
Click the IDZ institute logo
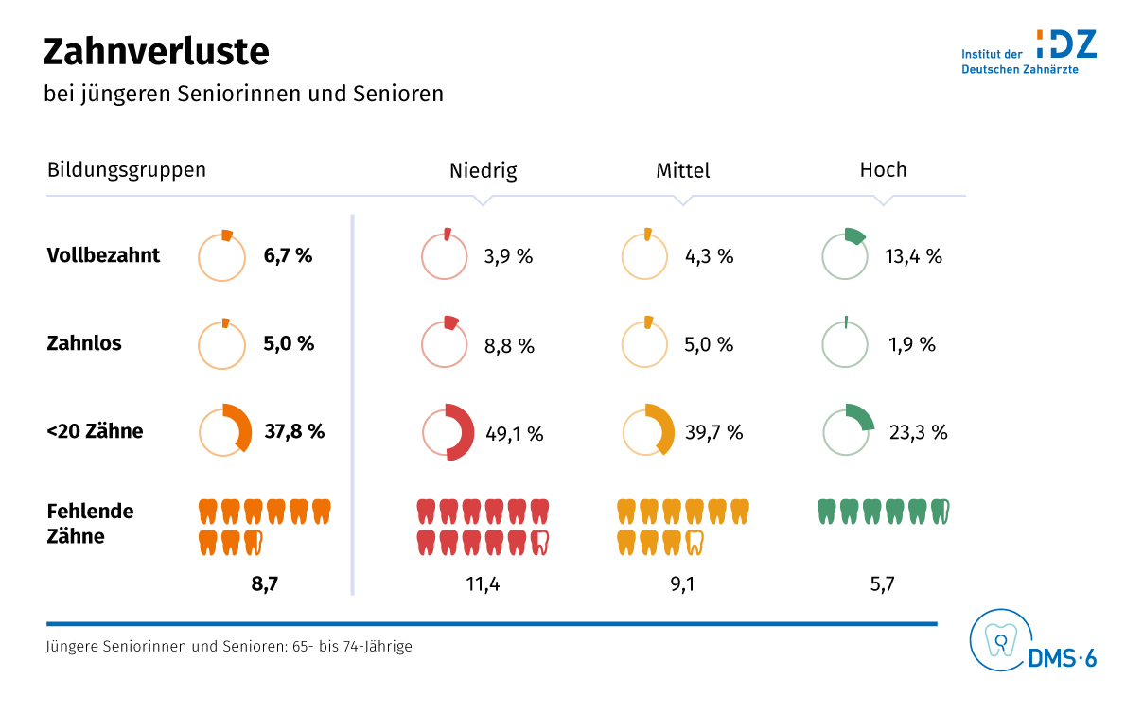[1029, 52]
